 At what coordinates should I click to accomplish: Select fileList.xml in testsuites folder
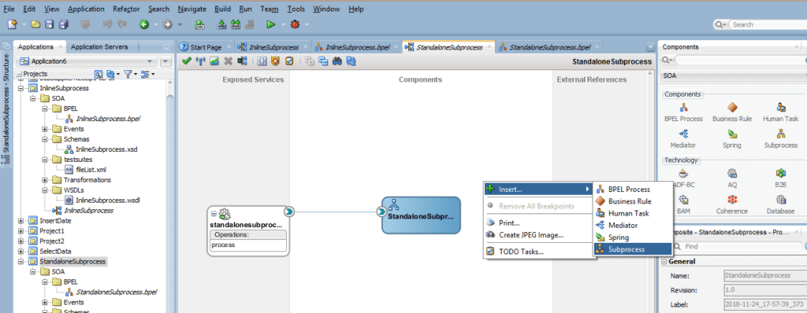[91, 170]
